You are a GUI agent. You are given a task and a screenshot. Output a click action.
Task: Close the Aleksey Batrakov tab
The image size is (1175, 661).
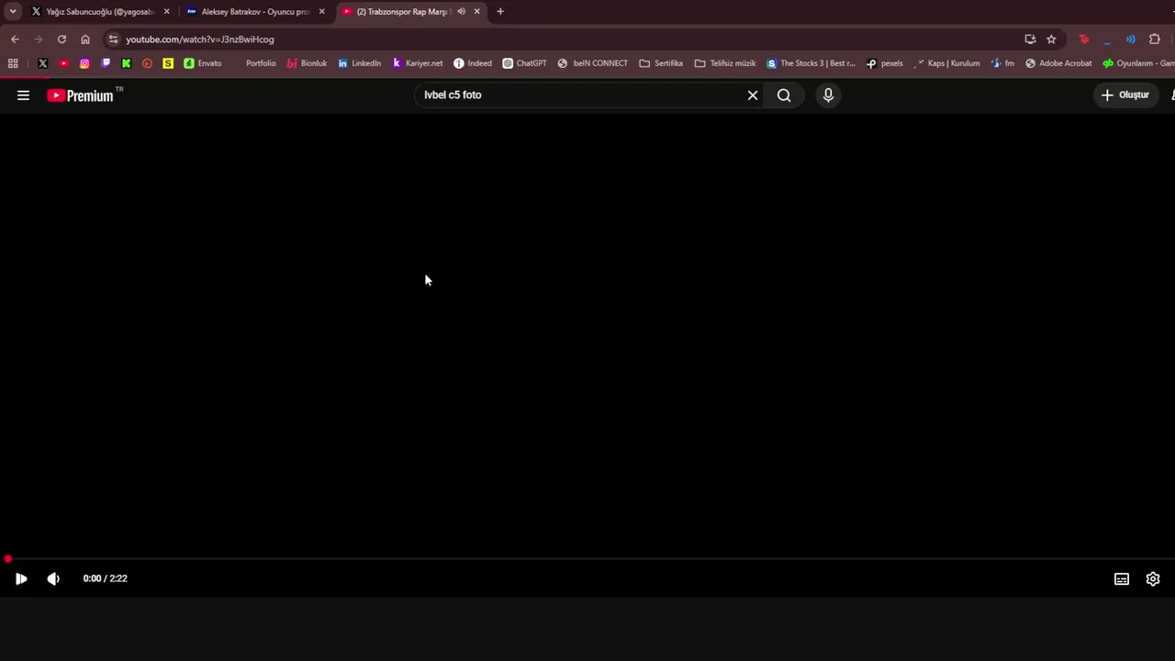pyautogui.click(x=321, y=12)
